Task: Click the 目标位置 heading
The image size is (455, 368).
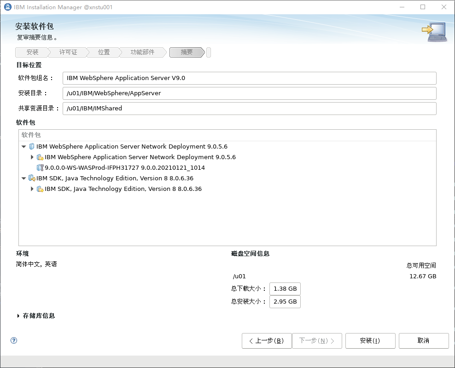Action: (x=29, y=65)
